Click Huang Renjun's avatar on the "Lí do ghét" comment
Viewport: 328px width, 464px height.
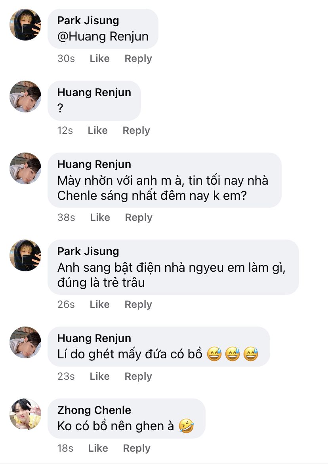tap(25, 342)
